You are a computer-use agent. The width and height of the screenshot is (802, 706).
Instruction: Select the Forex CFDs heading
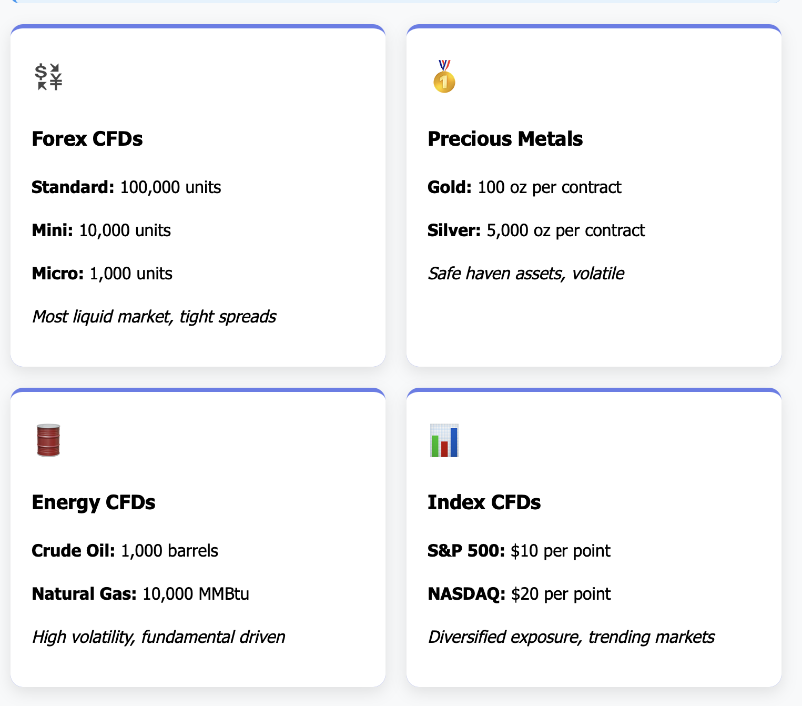point(87,139)
